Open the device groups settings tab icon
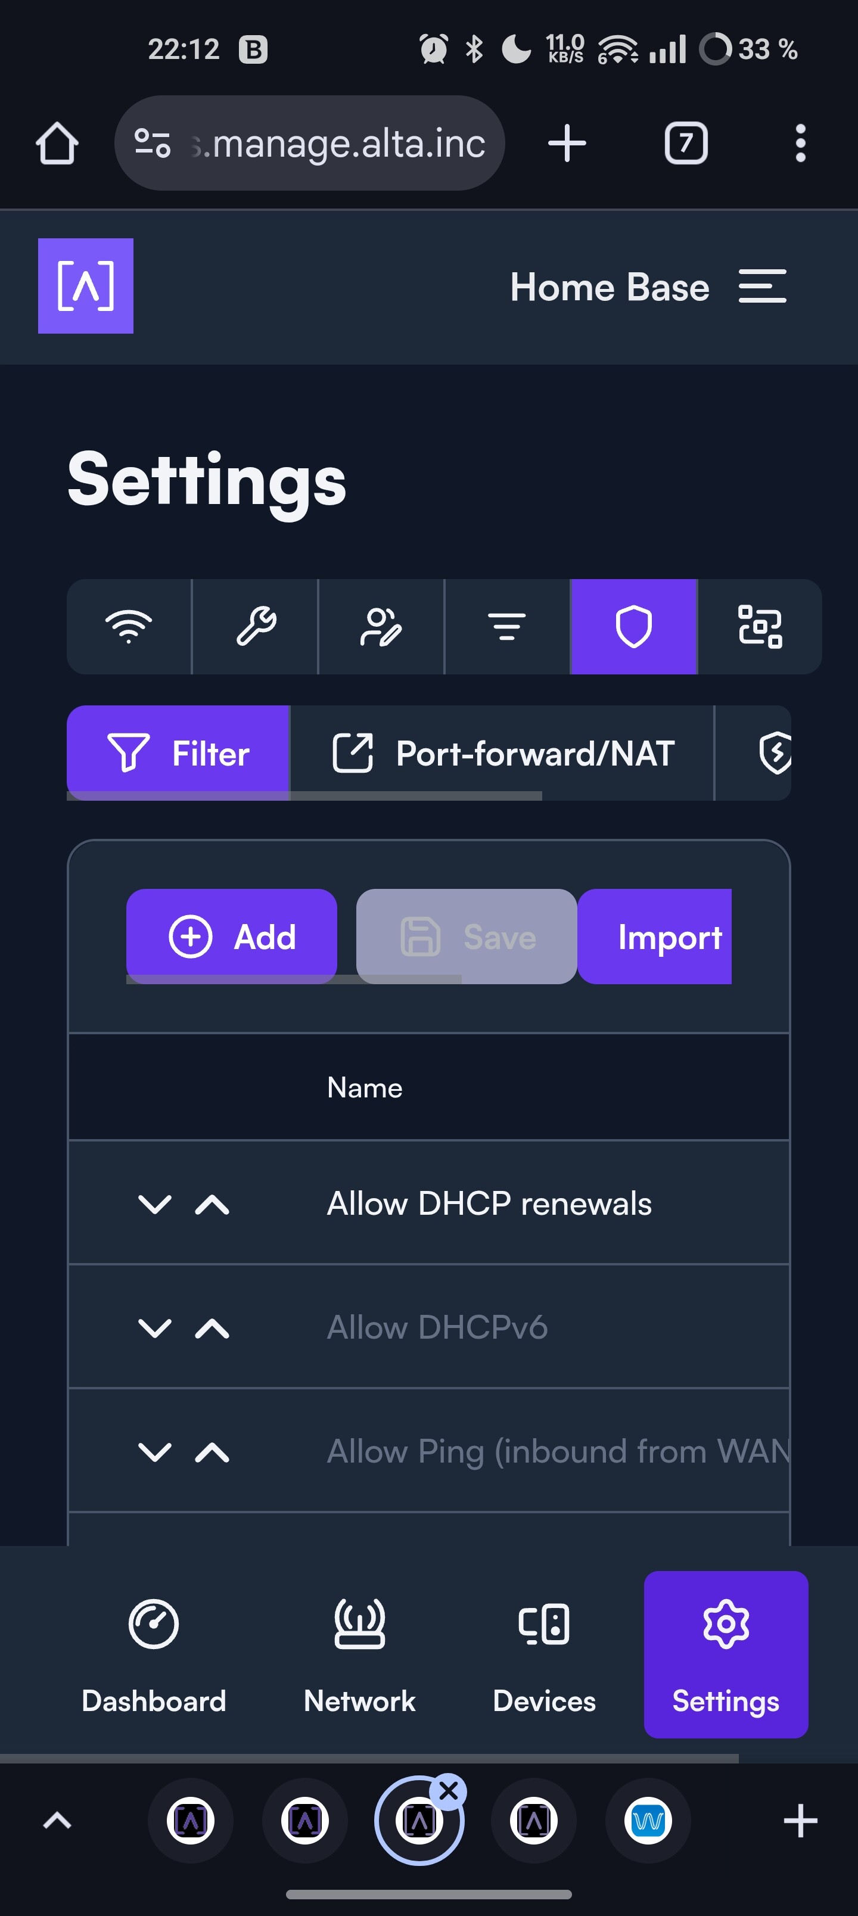The image size is (858, 1916). [x=760, y=626]
